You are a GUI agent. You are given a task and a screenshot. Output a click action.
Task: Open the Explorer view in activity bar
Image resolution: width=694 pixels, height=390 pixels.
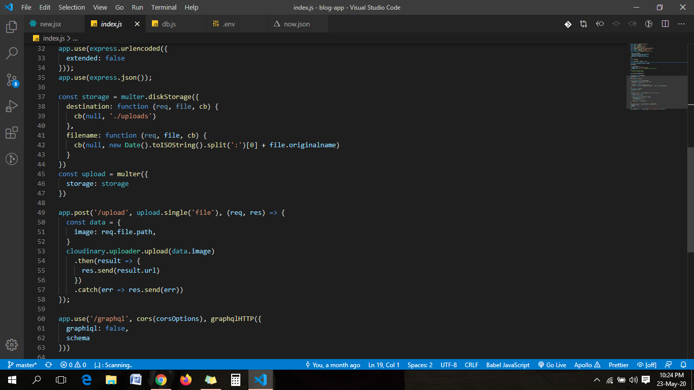click(12, 27)
